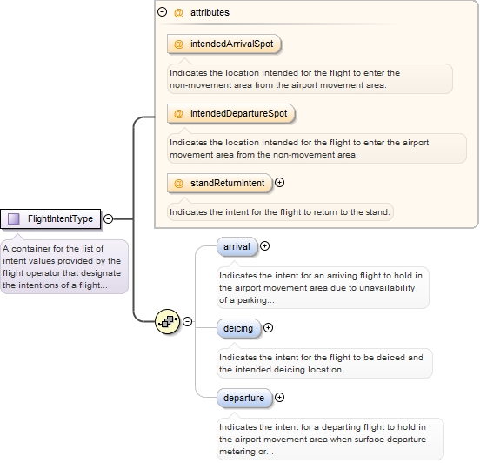Select the arrival element node
480x463 pixels.
[x=237, y=246]
